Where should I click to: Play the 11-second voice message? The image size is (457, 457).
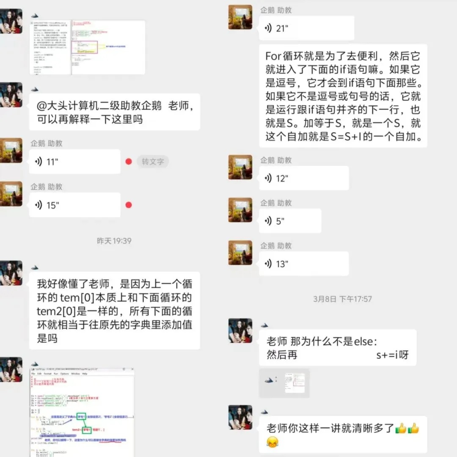point(74,162)
